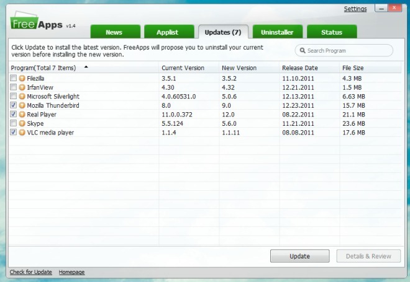Deselect the Real Player checkbox
This screenshot has width=410, height=282.
13,114
